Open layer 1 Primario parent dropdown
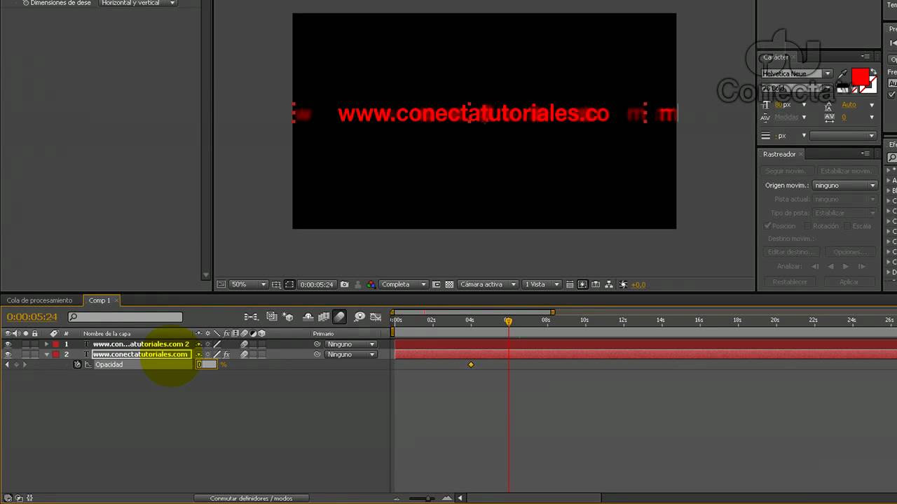This screenshot has width=897, height=504. pyautogui.click(x=350, y=344)
